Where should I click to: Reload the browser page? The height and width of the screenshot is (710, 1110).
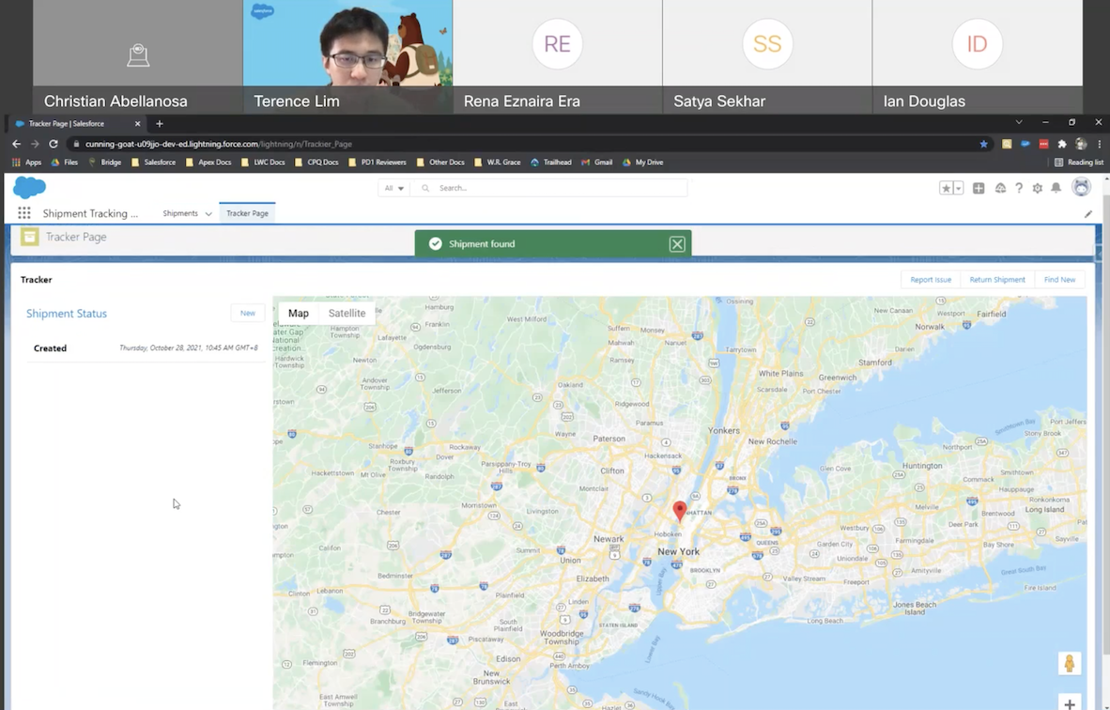click(x=54, y=144)
